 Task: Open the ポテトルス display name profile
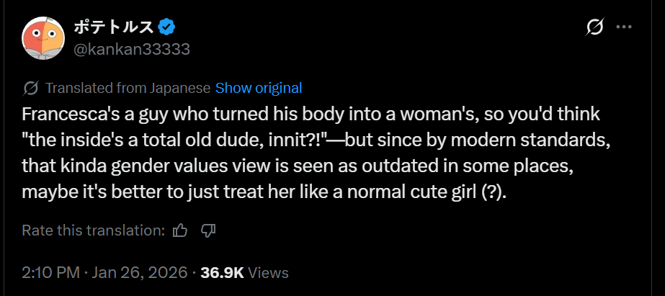coord(113,28)
